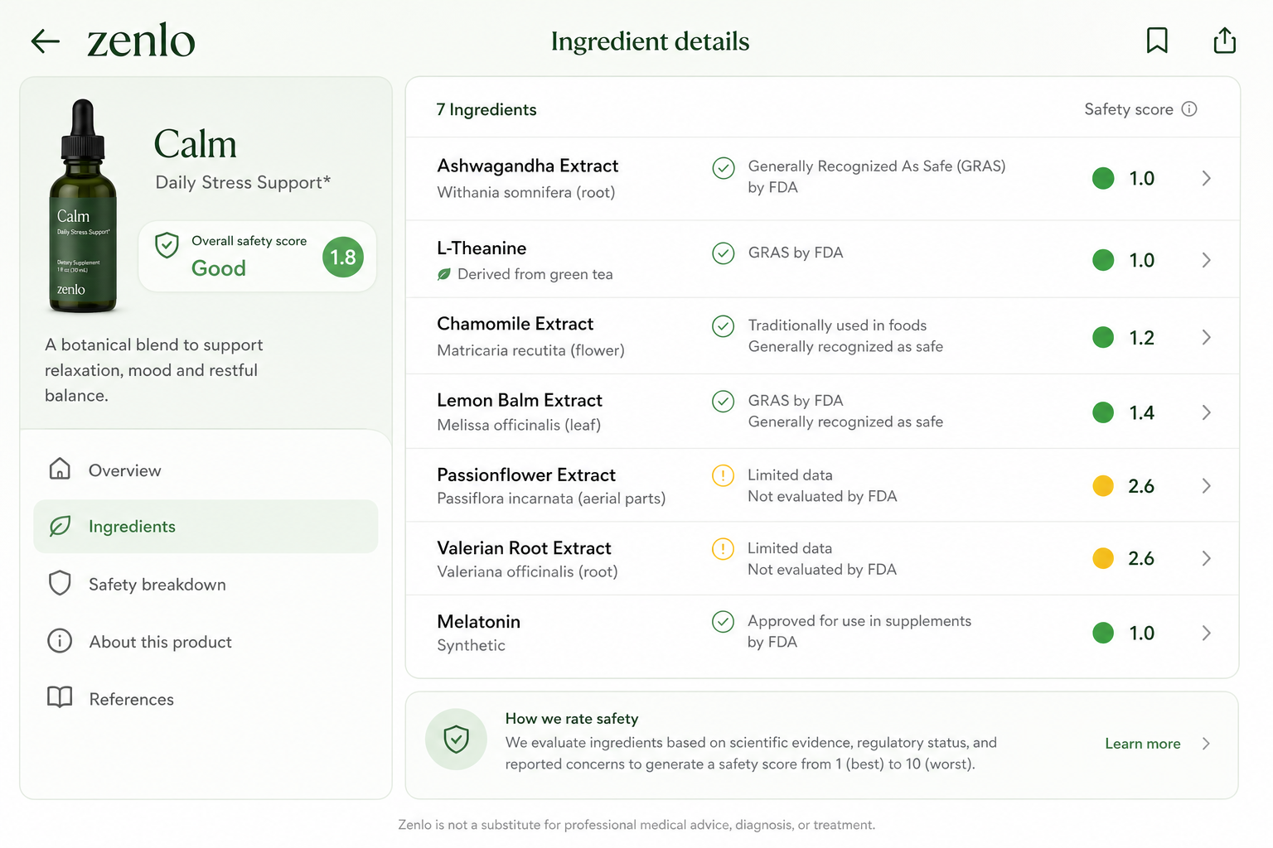This screenshot has height=848, width=1273.
Task: Click the shield icon beside Overall safety score
Action: (x=167, y=245)
